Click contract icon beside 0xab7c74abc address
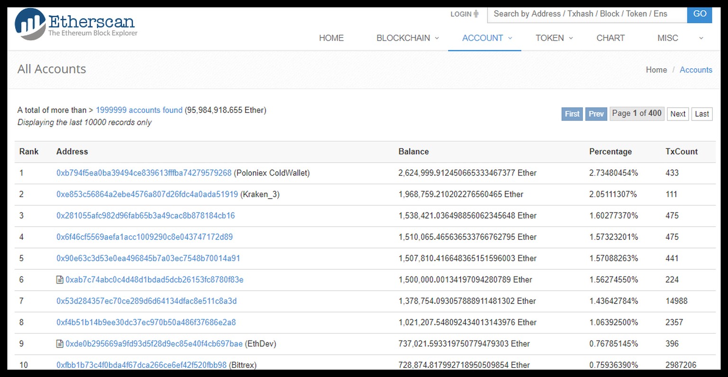 (60, 280)
